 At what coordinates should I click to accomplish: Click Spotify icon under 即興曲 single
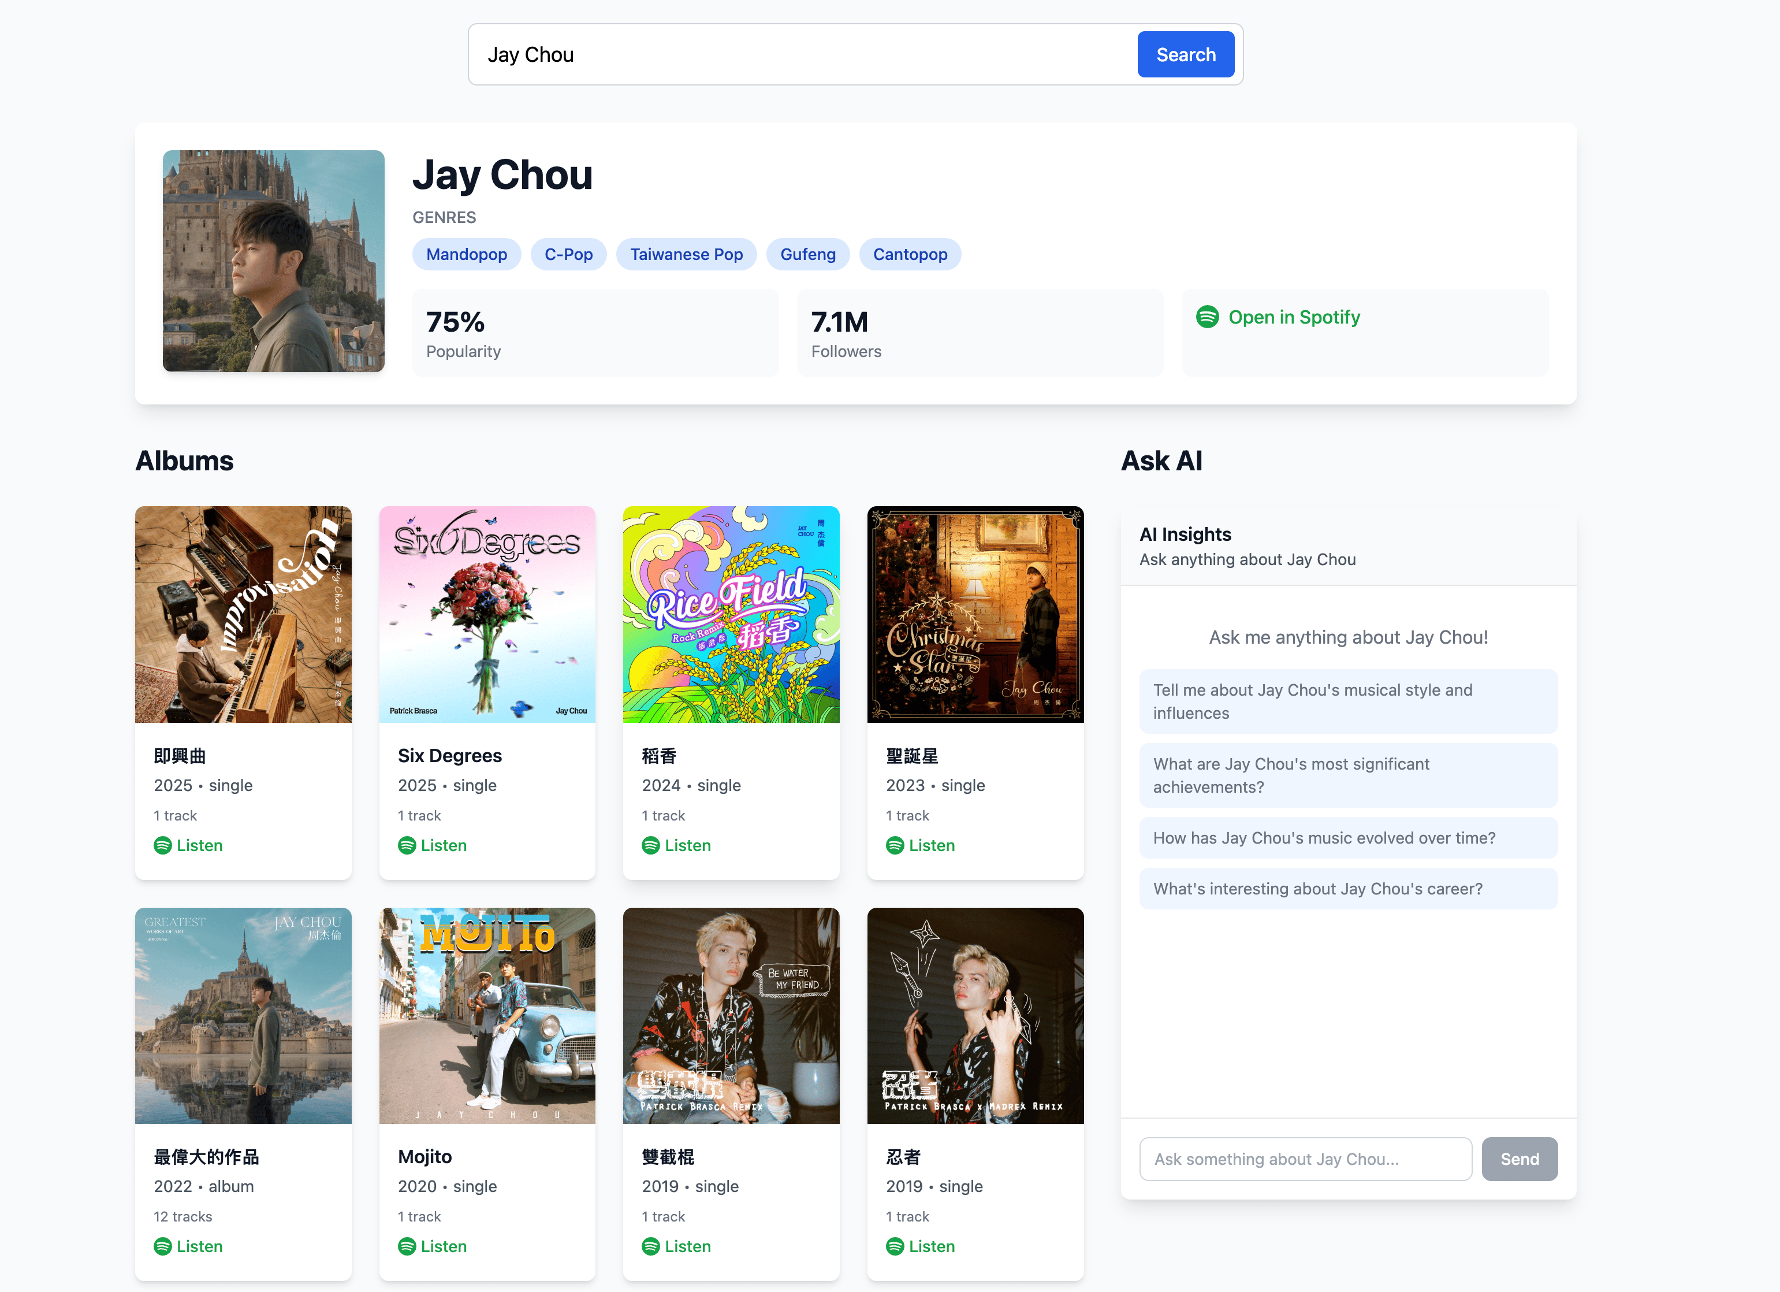[162, 845]
